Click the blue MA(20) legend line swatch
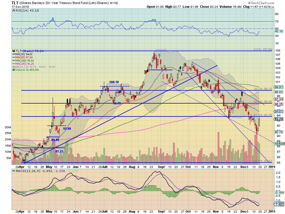The width and height of the screenshot is (285, 214). click(14, 54)
